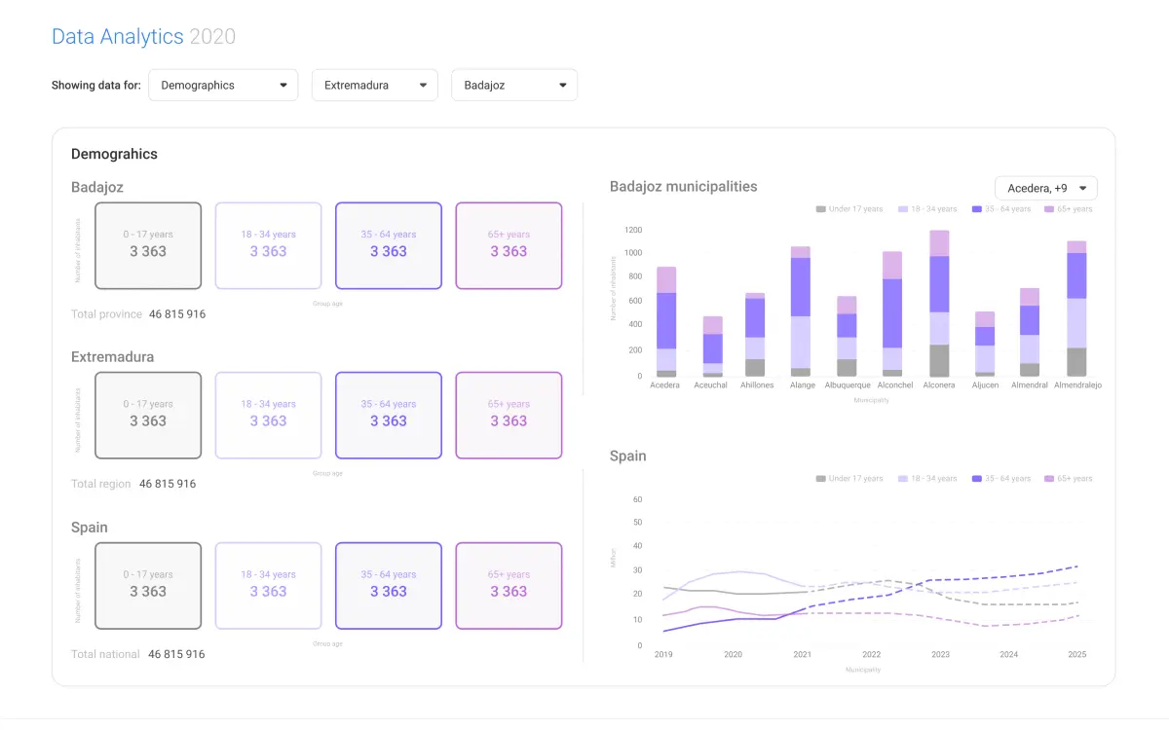
Task: Click Total national value 46 815 916
Action: [176, 654]
